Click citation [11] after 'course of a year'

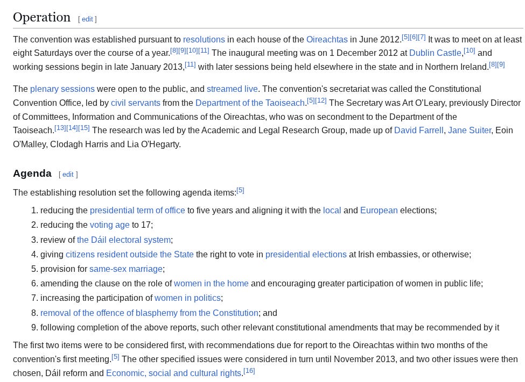click(204, 51)
